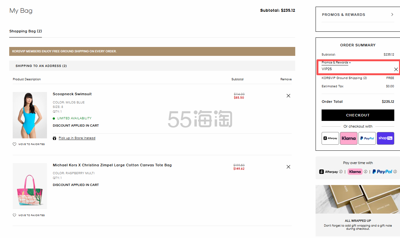Expand Promos & Rewards + in order summary
400x238 pixels.
pos(336,63)
